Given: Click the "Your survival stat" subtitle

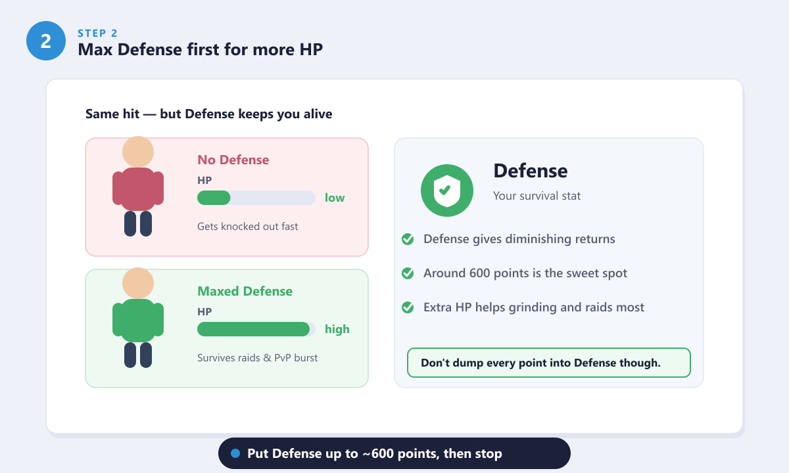Looking at the screenshot, I should (x=537, y=196).
